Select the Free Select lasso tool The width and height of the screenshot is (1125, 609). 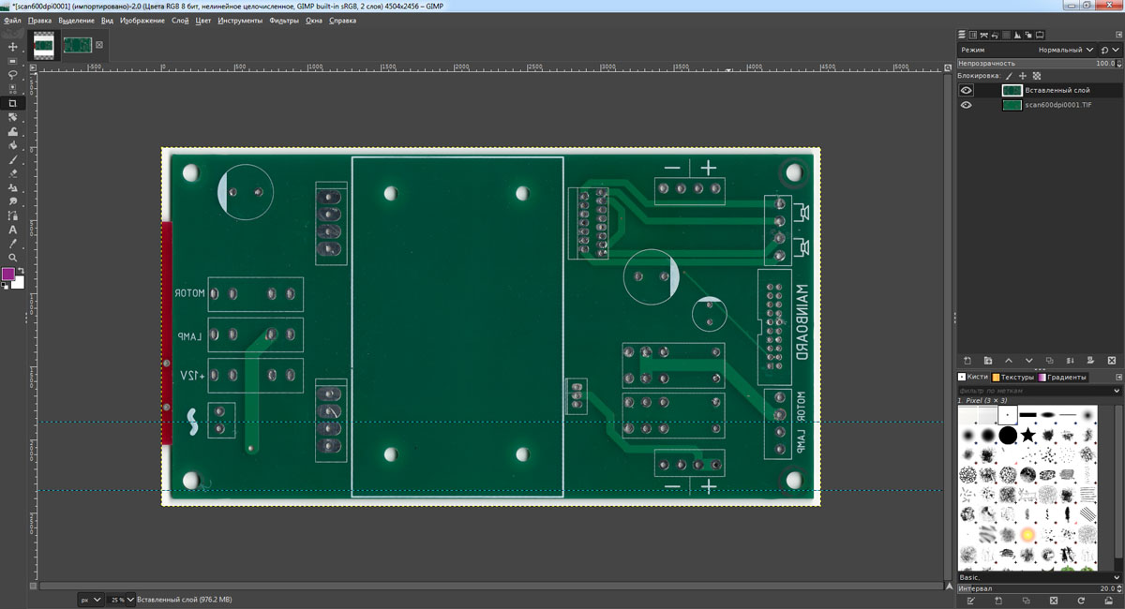13,74
